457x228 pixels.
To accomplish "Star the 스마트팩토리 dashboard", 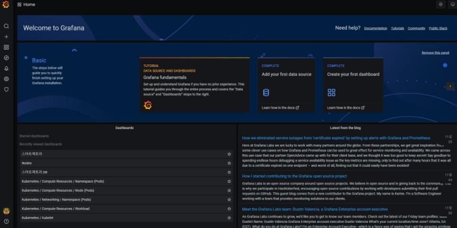I will pos(229,154).
